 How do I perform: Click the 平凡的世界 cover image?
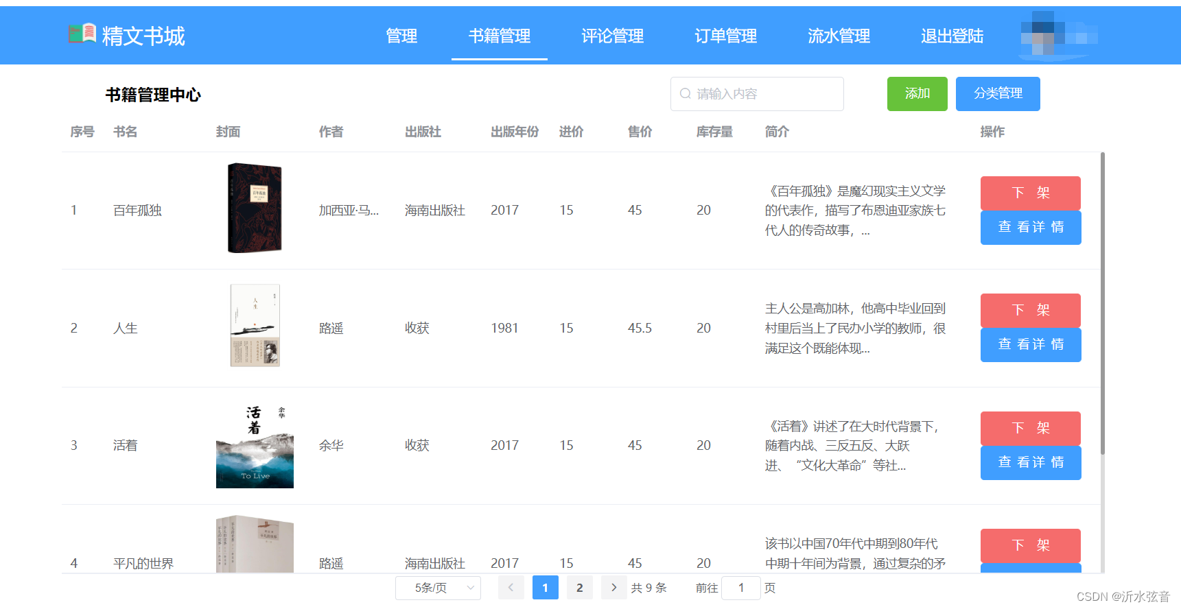tap(255, 545)
